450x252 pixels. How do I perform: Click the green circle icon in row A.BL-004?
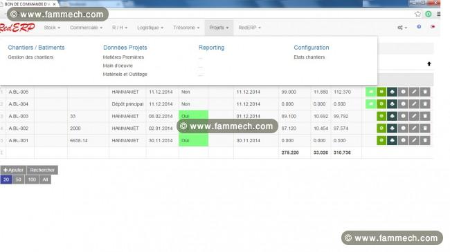[x=381, y=104]
